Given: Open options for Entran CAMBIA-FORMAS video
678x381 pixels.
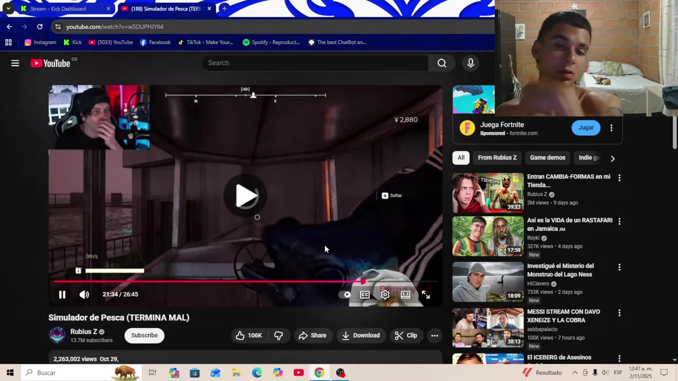Looking at the screenshot, I should pos(619,178).
